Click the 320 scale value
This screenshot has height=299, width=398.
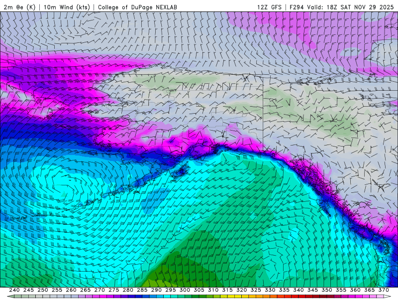pyautogui.click(x=242, y=290)
